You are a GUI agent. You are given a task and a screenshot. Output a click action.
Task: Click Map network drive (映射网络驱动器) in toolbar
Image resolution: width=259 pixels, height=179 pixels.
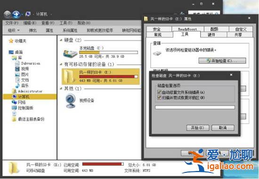point(132,31)
